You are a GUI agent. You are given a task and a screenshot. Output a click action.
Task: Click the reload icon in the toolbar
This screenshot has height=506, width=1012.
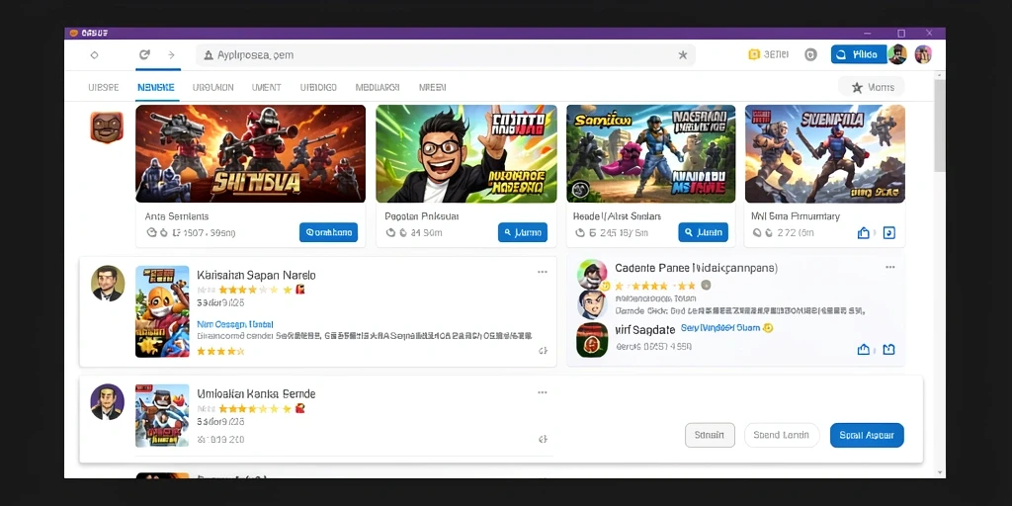(144, 55)
